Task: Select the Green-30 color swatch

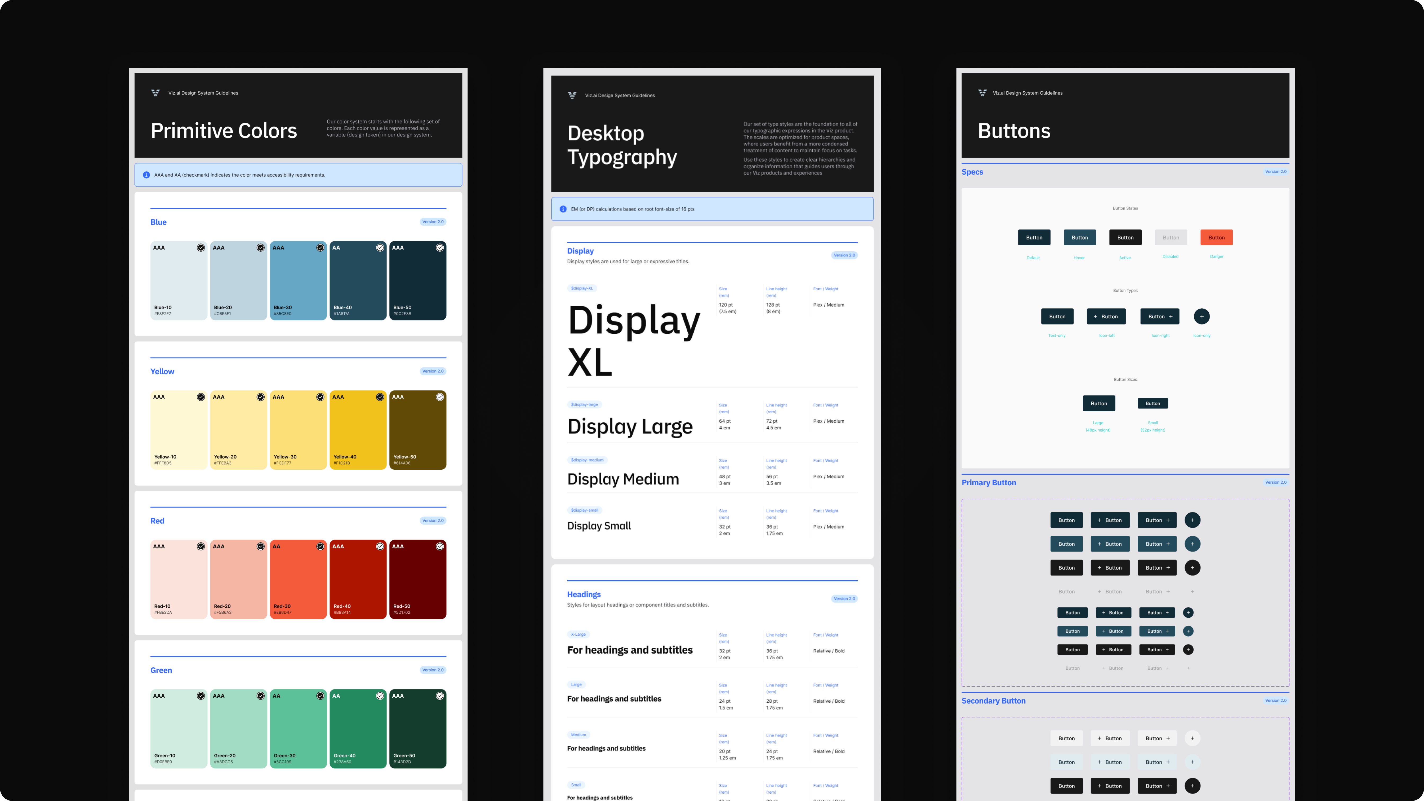Action: (298, 729)
